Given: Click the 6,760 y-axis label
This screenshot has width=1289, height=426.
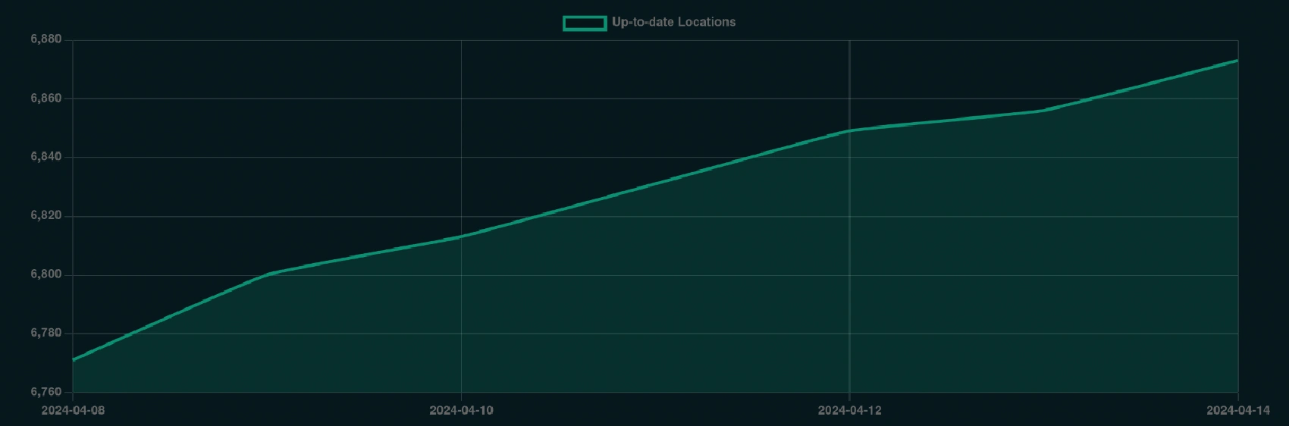Looking at the screenshot, I should (46, 392).
